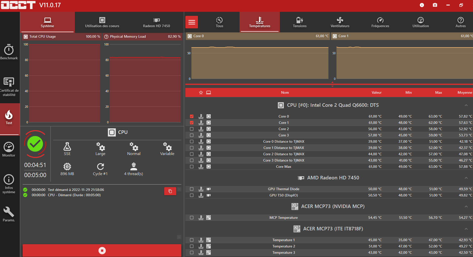Screen dimensions: 473x257
Task: Open the Autres tab
Action: (x=461, y=22)
